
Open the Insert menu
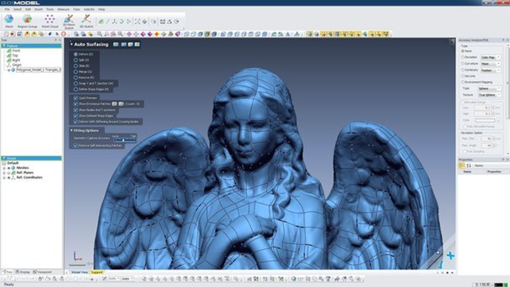coord(38,9)
